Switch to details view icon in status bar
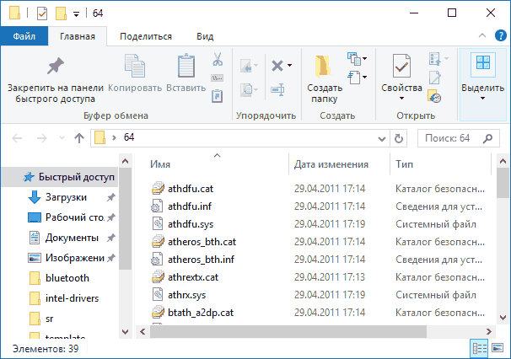 [x=479, y=348]
